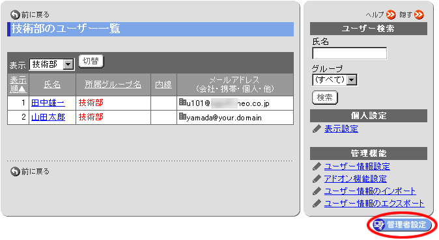The image size is (439, 240).
Task: Open the 技術部 display dropdown
Action: 52,64
